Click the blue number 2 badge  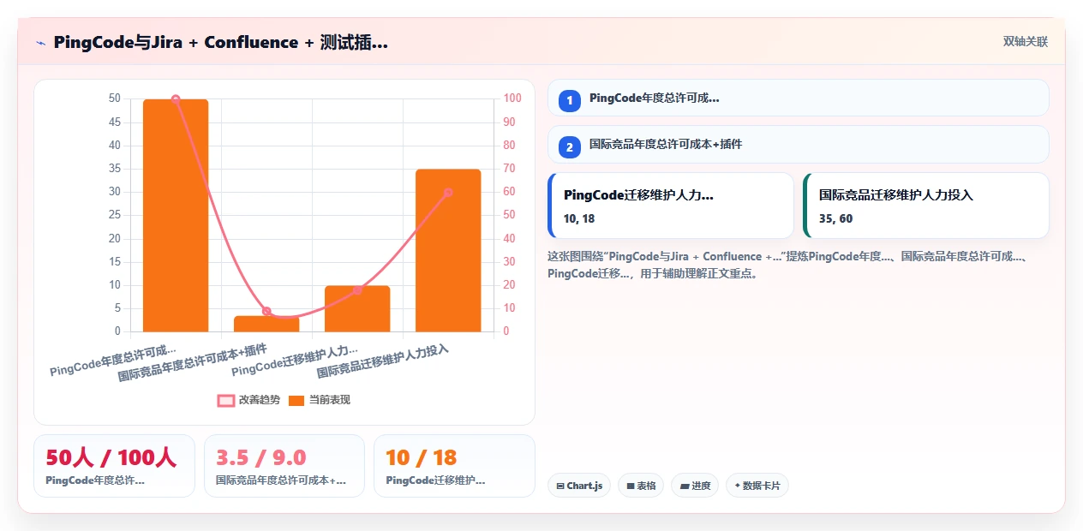570,146
